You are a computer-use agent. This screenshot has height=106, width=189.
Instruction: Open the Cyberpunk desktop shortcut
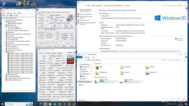[26, 4]
